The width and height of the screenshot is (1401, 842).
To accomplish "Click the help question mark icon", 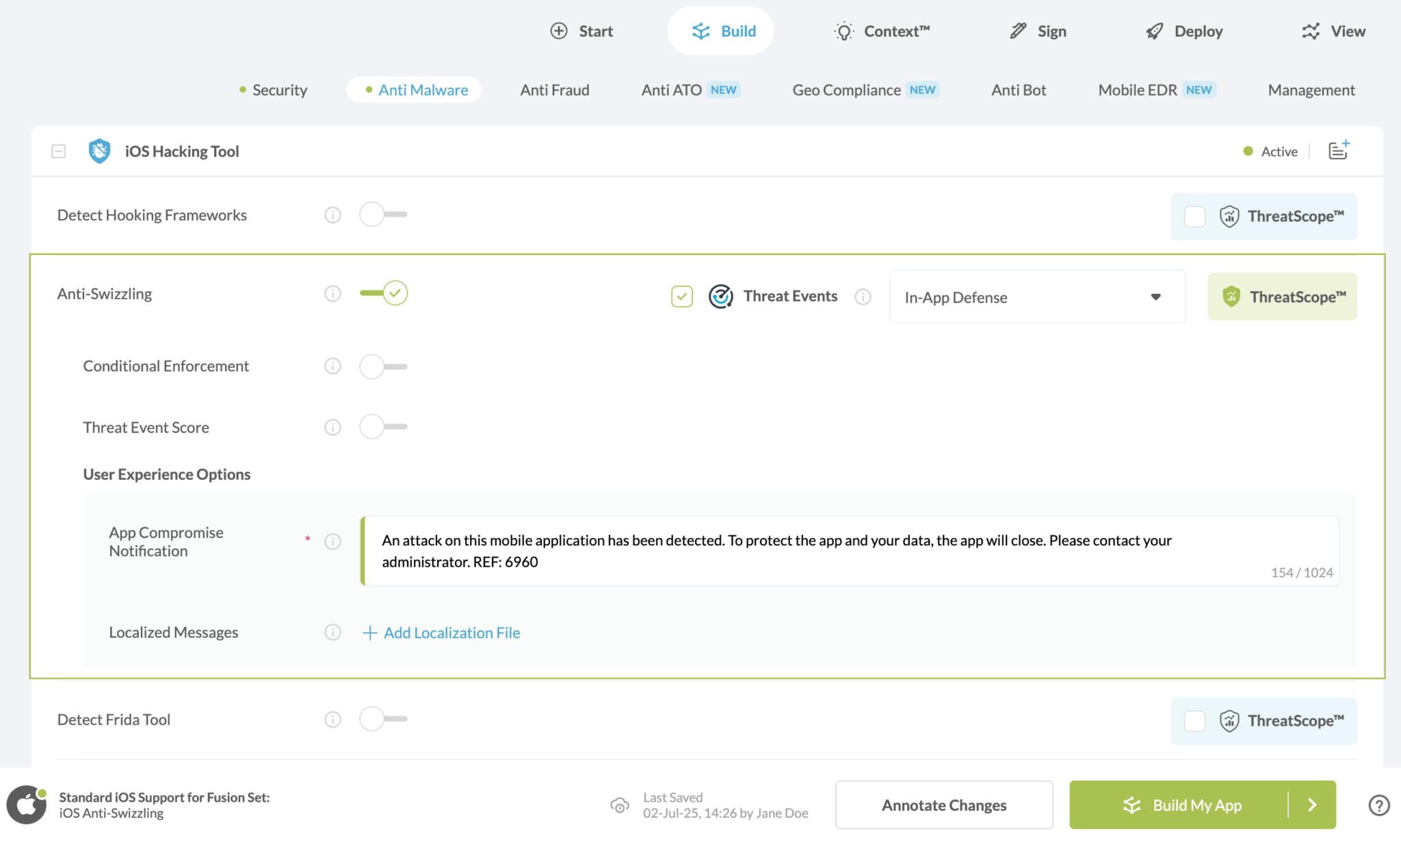I will click(x=1378, y=805).
